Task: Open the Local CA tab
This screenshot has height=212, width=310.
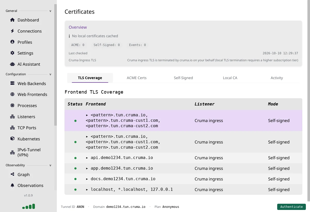Action: point(230,78)
